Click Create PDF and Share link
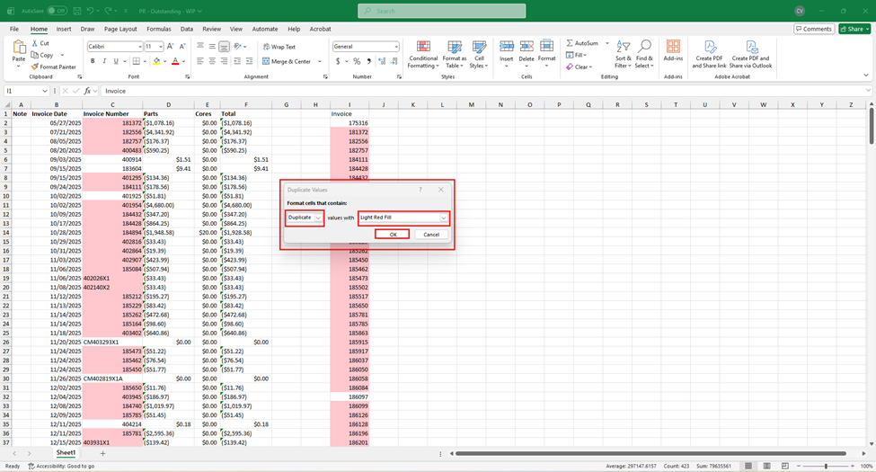876x472 pixels. [709, 54]
